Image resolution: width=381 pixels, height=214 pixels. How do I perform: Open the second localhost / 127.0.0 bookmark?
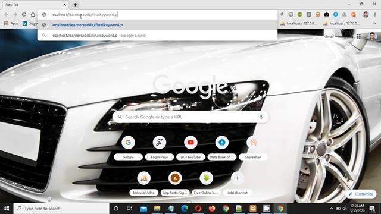pyautogui.click(x=342, y=23)
